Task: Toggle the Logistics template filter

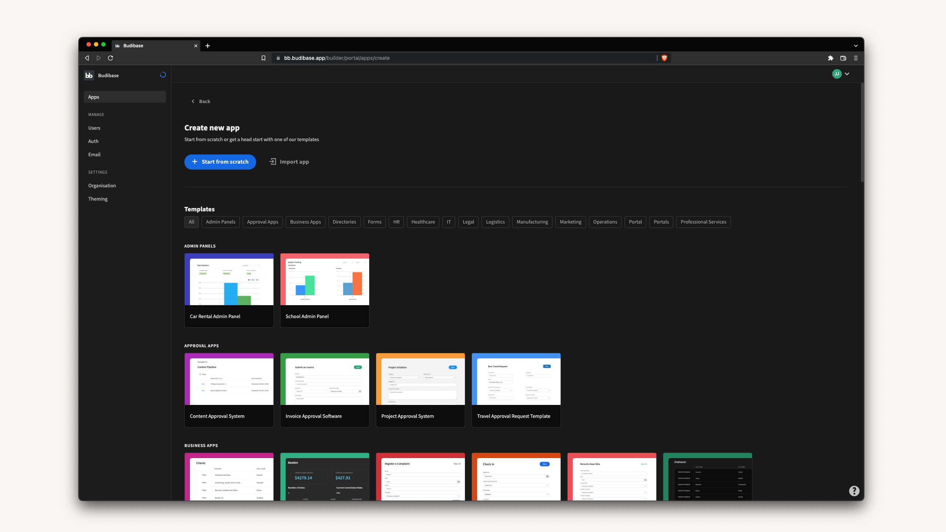Action: coord(495,222)
